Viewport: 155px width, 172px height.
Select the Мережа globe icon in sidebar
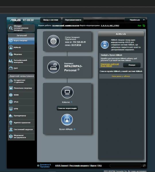point(11,54)
